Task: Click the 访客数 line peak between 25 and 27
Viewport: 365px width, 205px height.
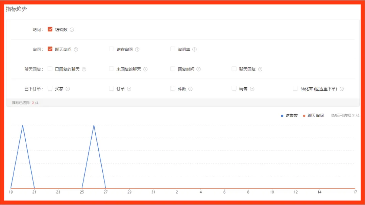Action: (x=94, y=126)
